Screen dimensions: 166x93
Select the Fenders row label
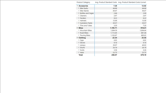coord(83,18)
